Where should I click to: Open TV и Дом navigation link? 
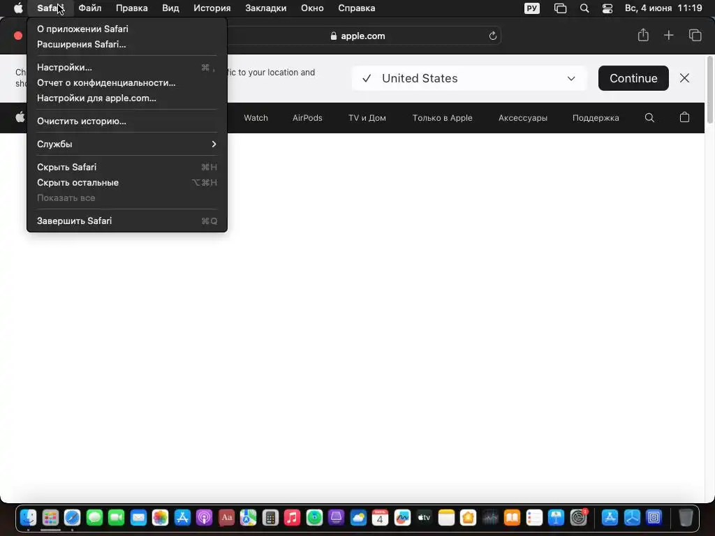tap(367, 117)
